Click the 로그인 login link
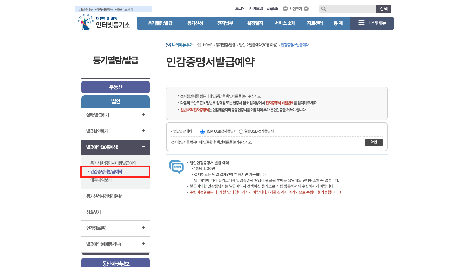 pos(240,8)
